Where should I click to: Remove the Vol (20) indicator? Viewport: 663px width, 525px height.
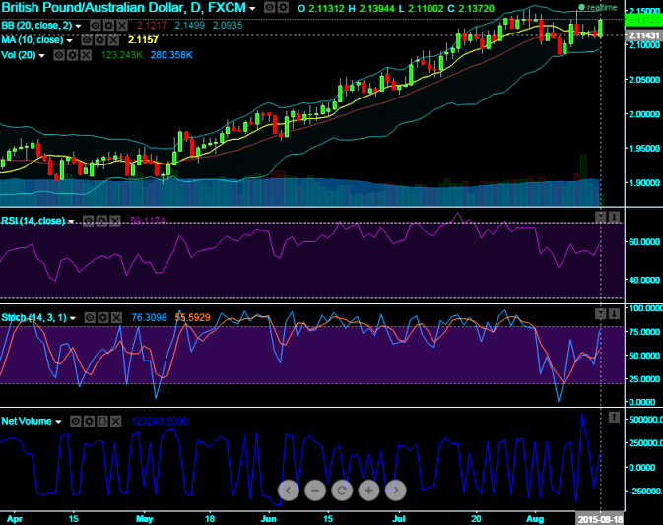click(x=86, y=55)
